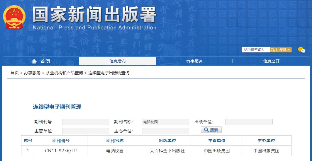This screenshot has height=161, width=312.
Task: Open the 信息发布 navigation tab
Action: tap(117, 61)
